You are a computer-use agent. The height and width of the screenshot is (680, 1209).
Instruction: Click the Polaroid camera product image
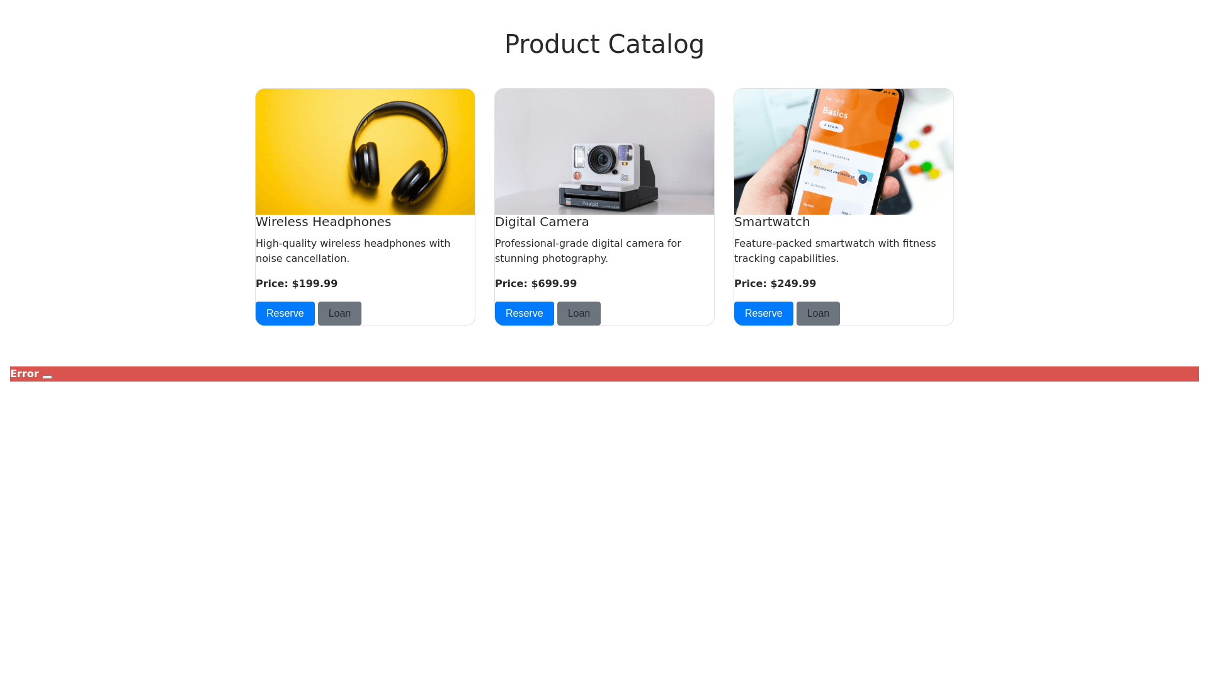[604, 152]
